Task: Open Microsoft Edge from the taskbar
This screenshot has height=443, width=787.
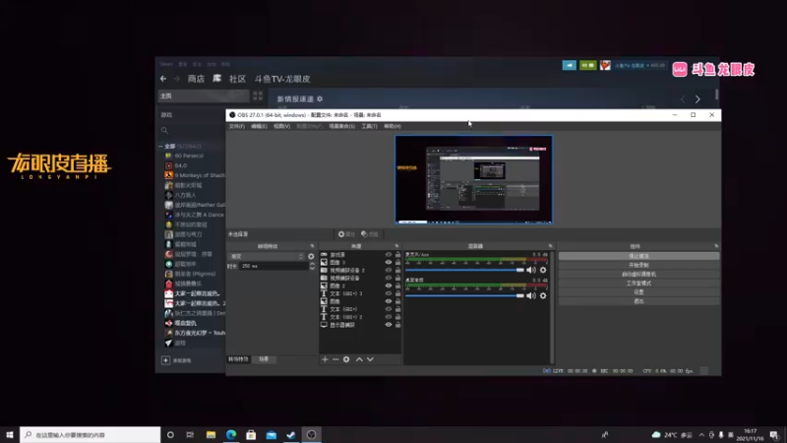Action: click(x=231, y=435)
